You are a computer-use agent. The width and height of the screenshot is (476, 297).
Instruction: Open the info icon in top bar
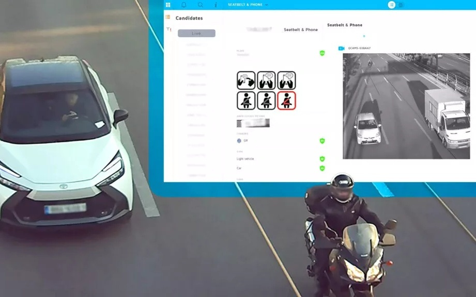pos(216,5)
